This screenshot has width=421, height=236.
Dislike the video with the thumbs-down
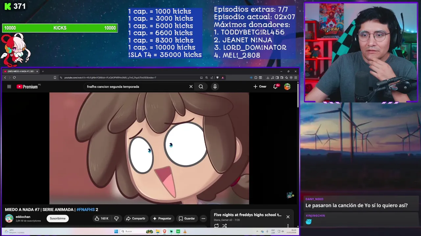point(116,219)
